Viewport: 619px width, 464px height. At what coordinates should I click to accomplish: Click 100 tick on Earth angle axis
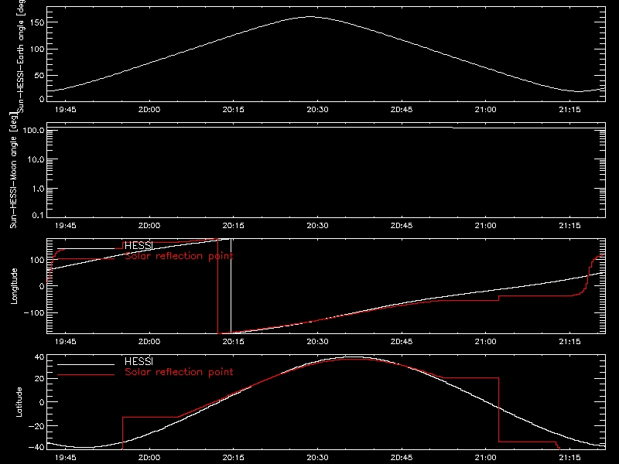[x=37, y=49]
